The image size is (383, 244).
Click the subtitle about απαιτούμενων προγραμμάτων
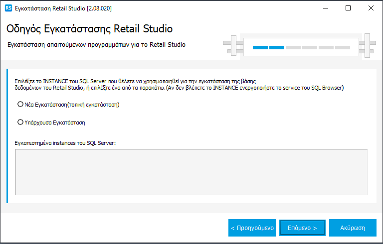point(97,45)
